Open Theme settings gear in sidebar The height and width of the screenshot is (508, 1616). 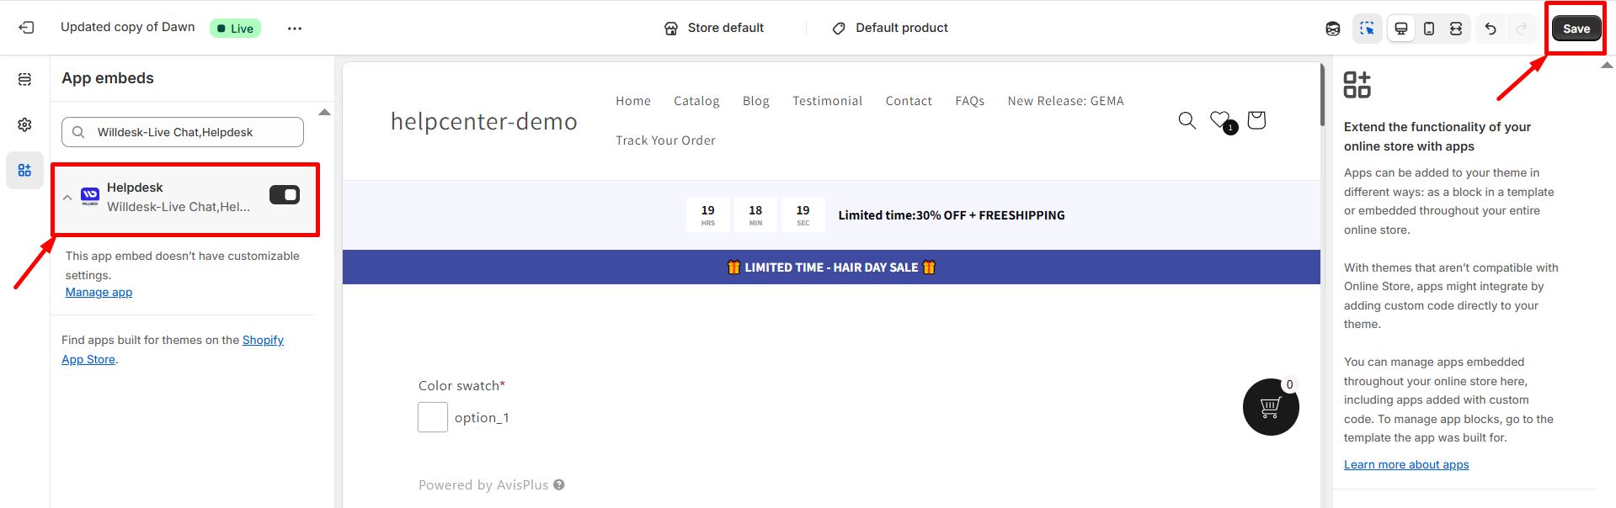click(24, 124)
